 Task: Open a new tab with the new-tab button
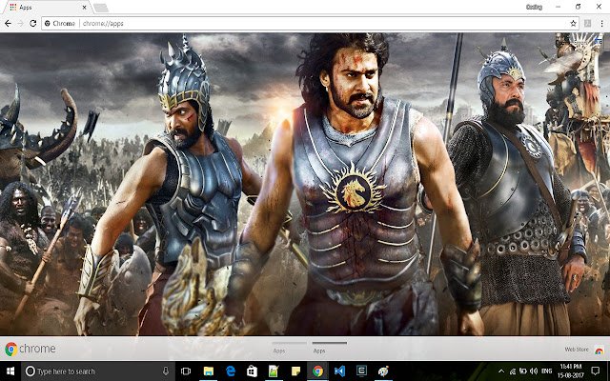101,8
